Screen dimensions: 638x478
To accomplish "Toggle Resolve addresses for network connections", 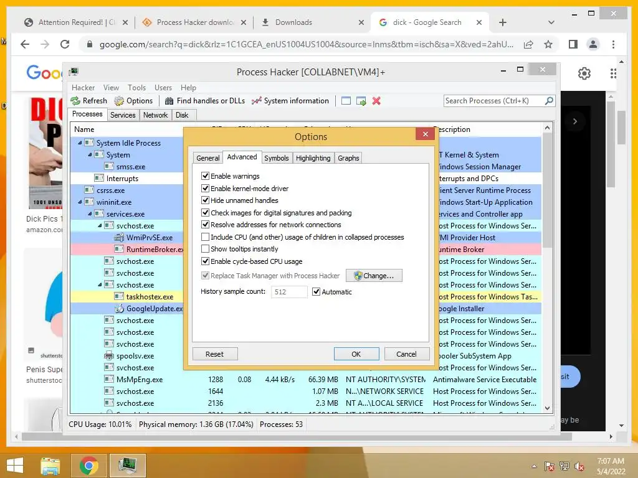I will [205, 224].
